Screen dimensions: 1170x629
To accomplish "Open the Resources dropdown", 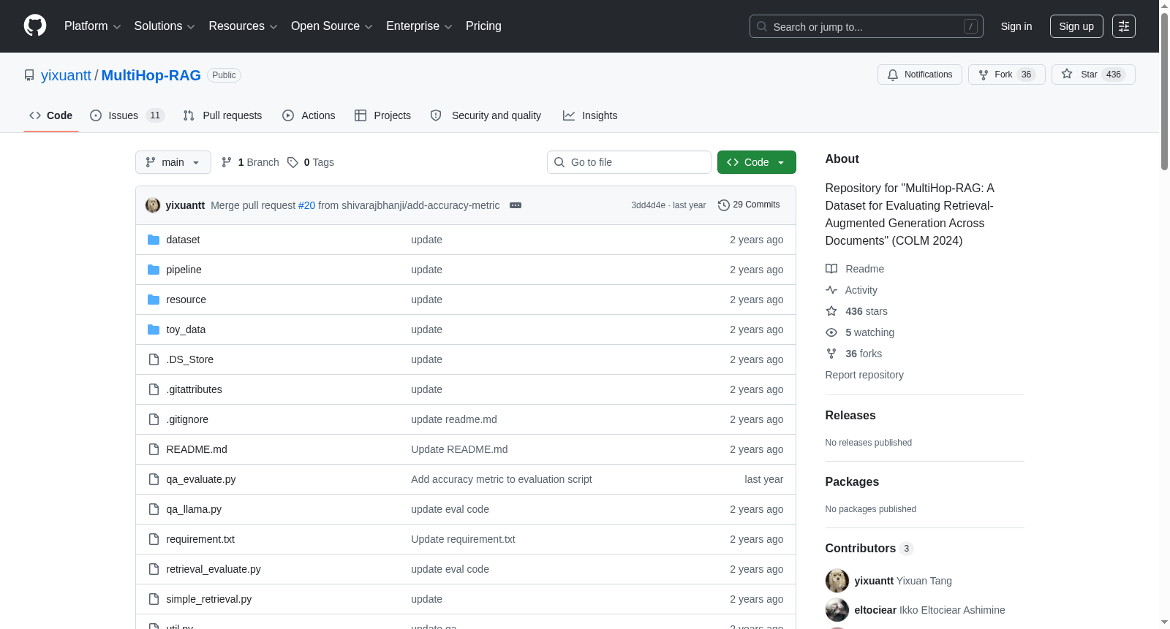I will tap(243, 26).
